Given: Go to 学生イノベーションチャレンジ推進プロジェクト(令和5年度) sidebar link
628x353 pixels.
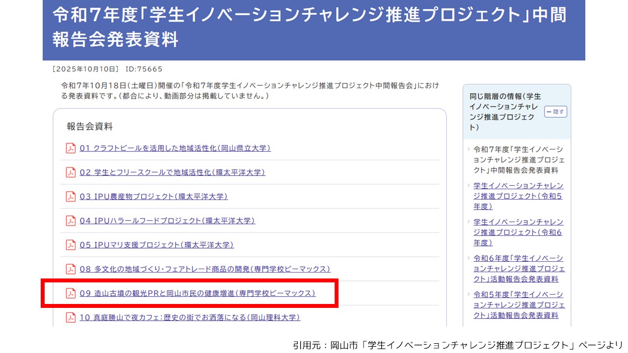Looking at the screenshot, I should click(518, 196).
